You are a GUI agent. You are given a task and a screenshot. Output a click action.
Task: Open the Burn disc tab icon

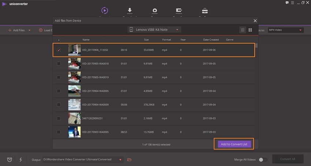tap(155, 11)
